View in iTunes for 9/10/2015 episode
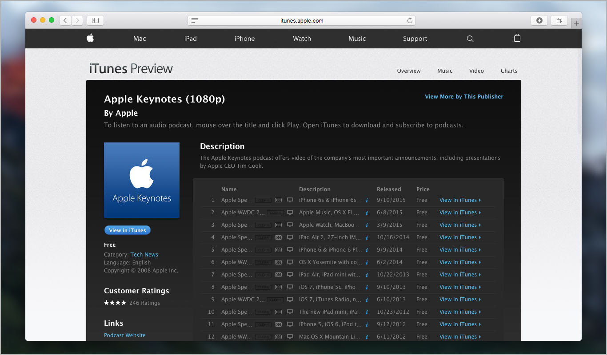Image resolution: width=607 pixels, height=355 pixels. tap(460, 200)
